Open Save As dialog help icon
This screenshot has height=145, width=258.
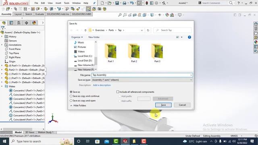tap(189, 37)
